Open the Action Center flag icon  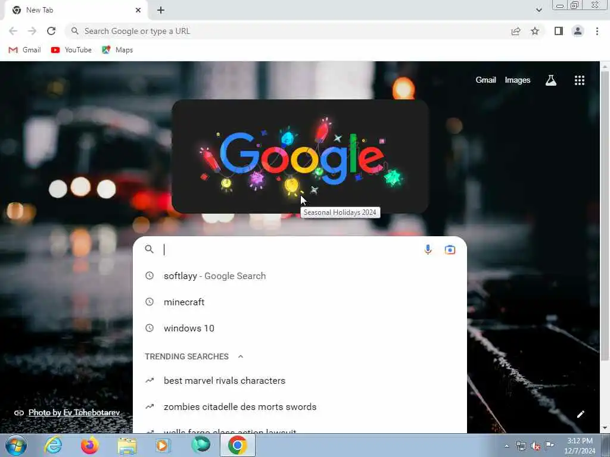click(549, 445)
